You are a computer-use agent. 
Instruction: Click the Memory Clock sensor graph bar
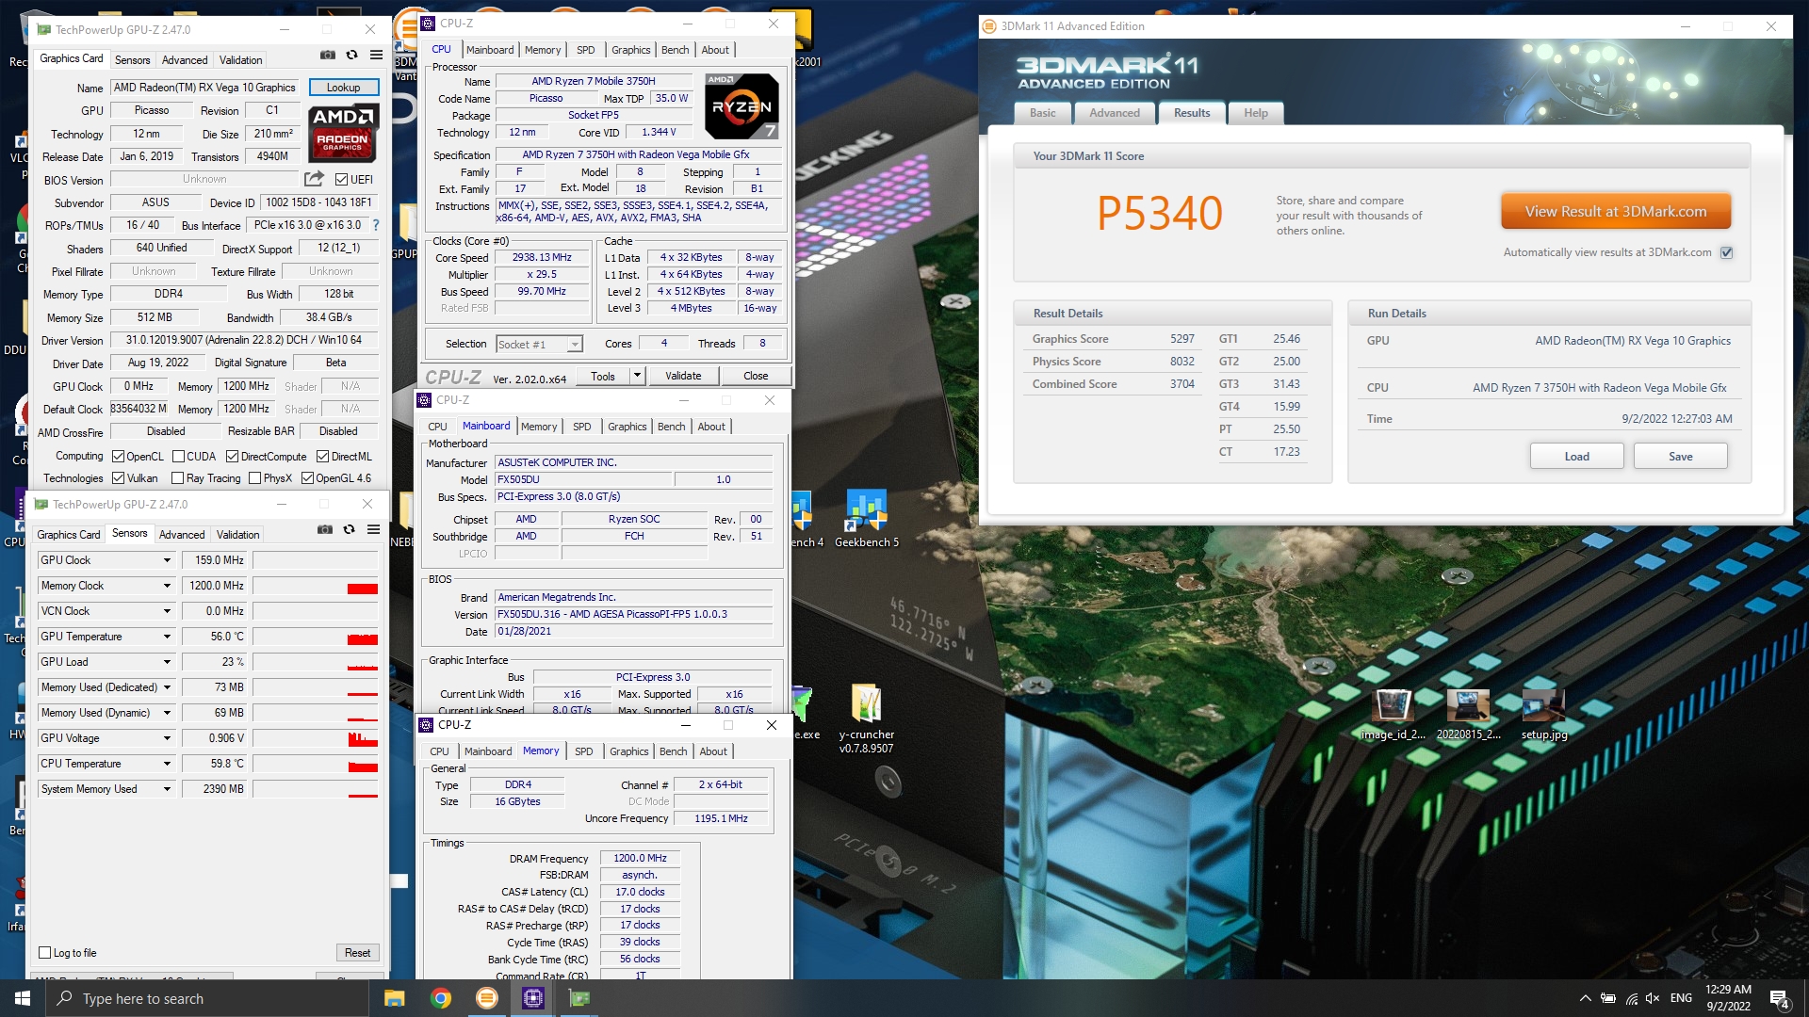tap(316, 586)
